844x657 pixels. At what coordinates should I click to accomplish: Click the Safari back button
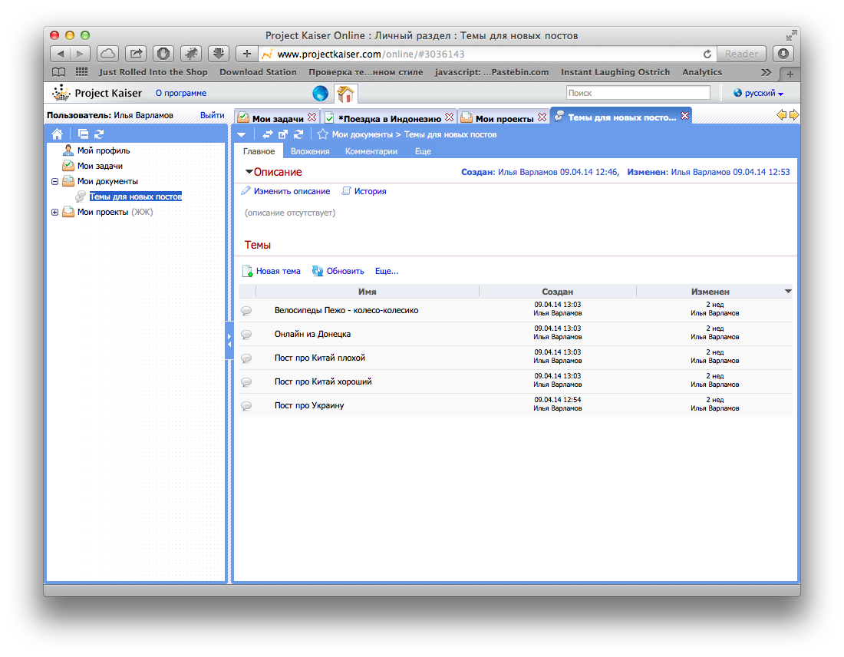click(61, 54)
